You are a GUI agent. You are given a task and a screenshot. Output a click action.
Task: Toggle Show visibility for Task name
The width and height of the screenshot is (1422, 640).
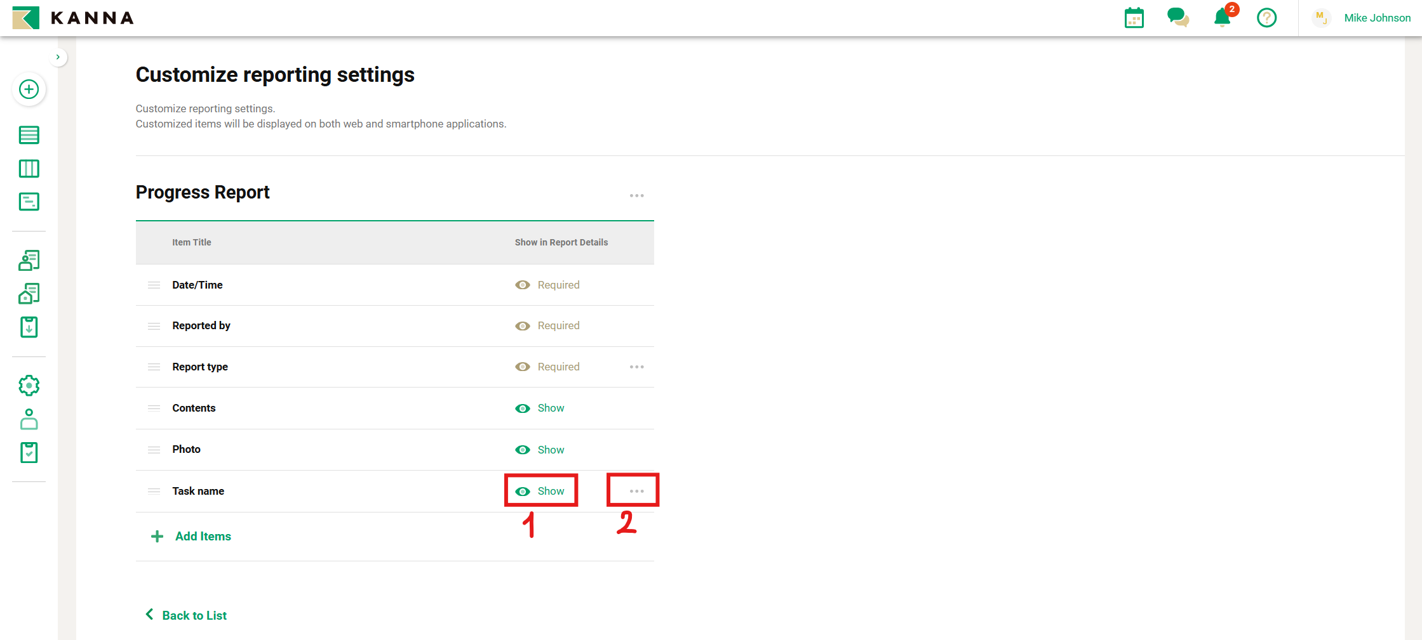(540, 492)
